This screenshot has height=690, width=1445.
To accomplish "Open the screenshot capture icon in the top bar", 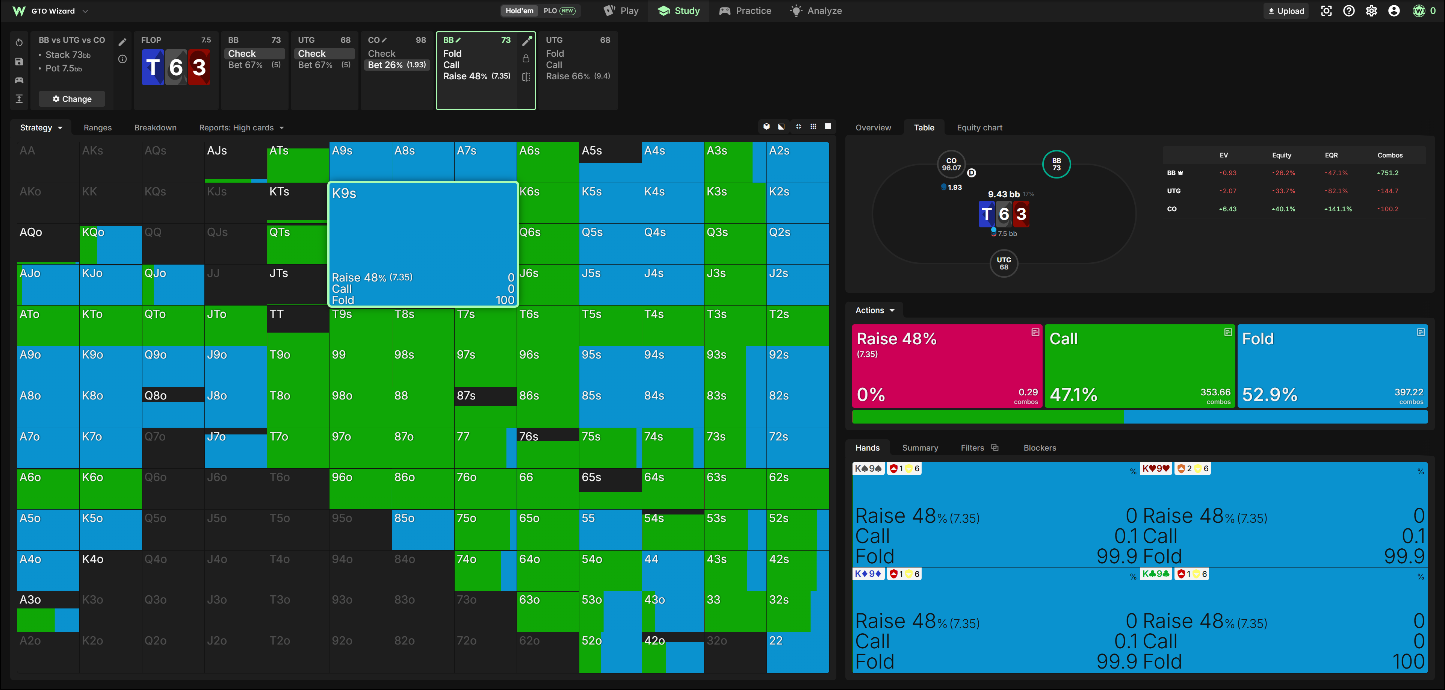I will tap(1326, 11).
